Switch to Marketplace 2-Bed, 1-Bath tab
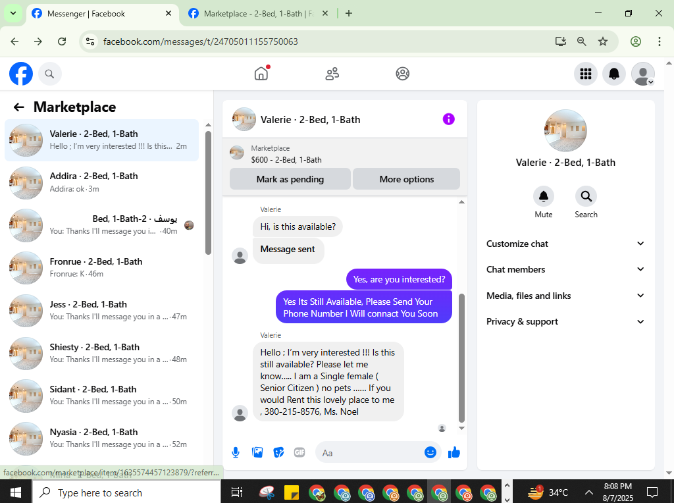The image size is (674, 503). (x=258, y=14)
